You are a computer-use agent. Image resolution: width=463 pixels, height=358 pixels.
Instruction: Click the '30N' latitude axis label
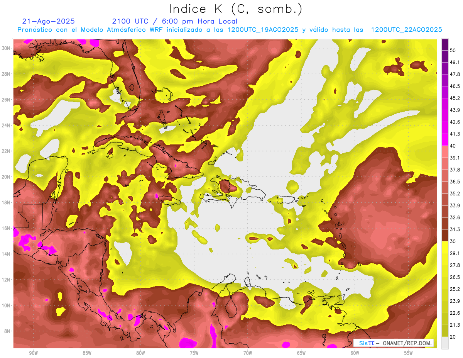tap(6, 48)
